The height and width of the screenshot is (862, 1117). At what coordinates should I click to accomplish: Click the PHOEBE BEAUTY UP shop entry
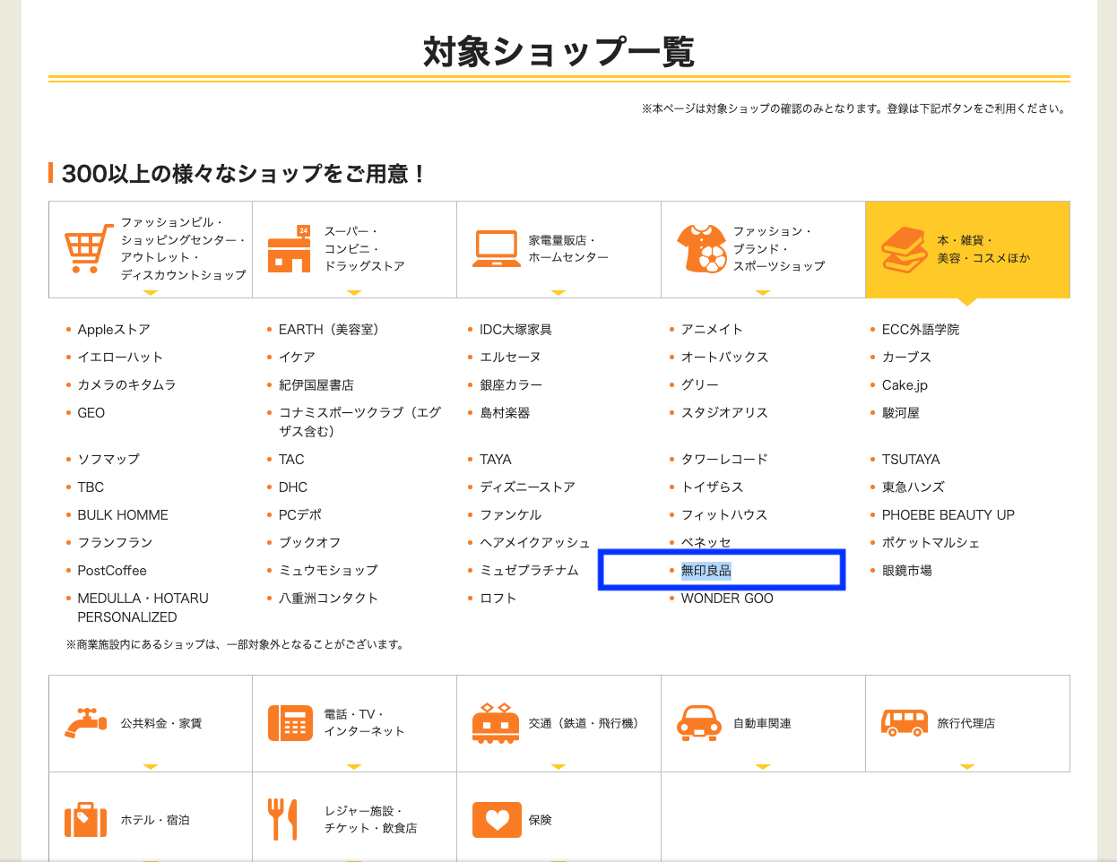948,515
